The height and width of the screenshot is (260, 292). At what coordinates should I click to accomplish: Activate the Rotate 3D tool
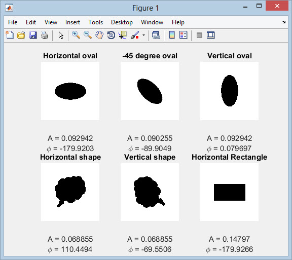(111, 35)
